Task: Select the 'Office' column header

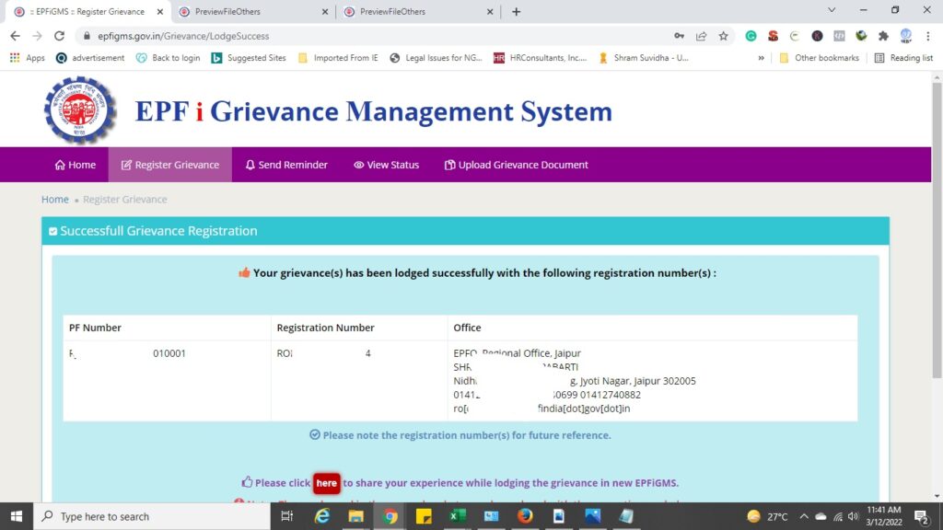Action: tap(467, 328)
